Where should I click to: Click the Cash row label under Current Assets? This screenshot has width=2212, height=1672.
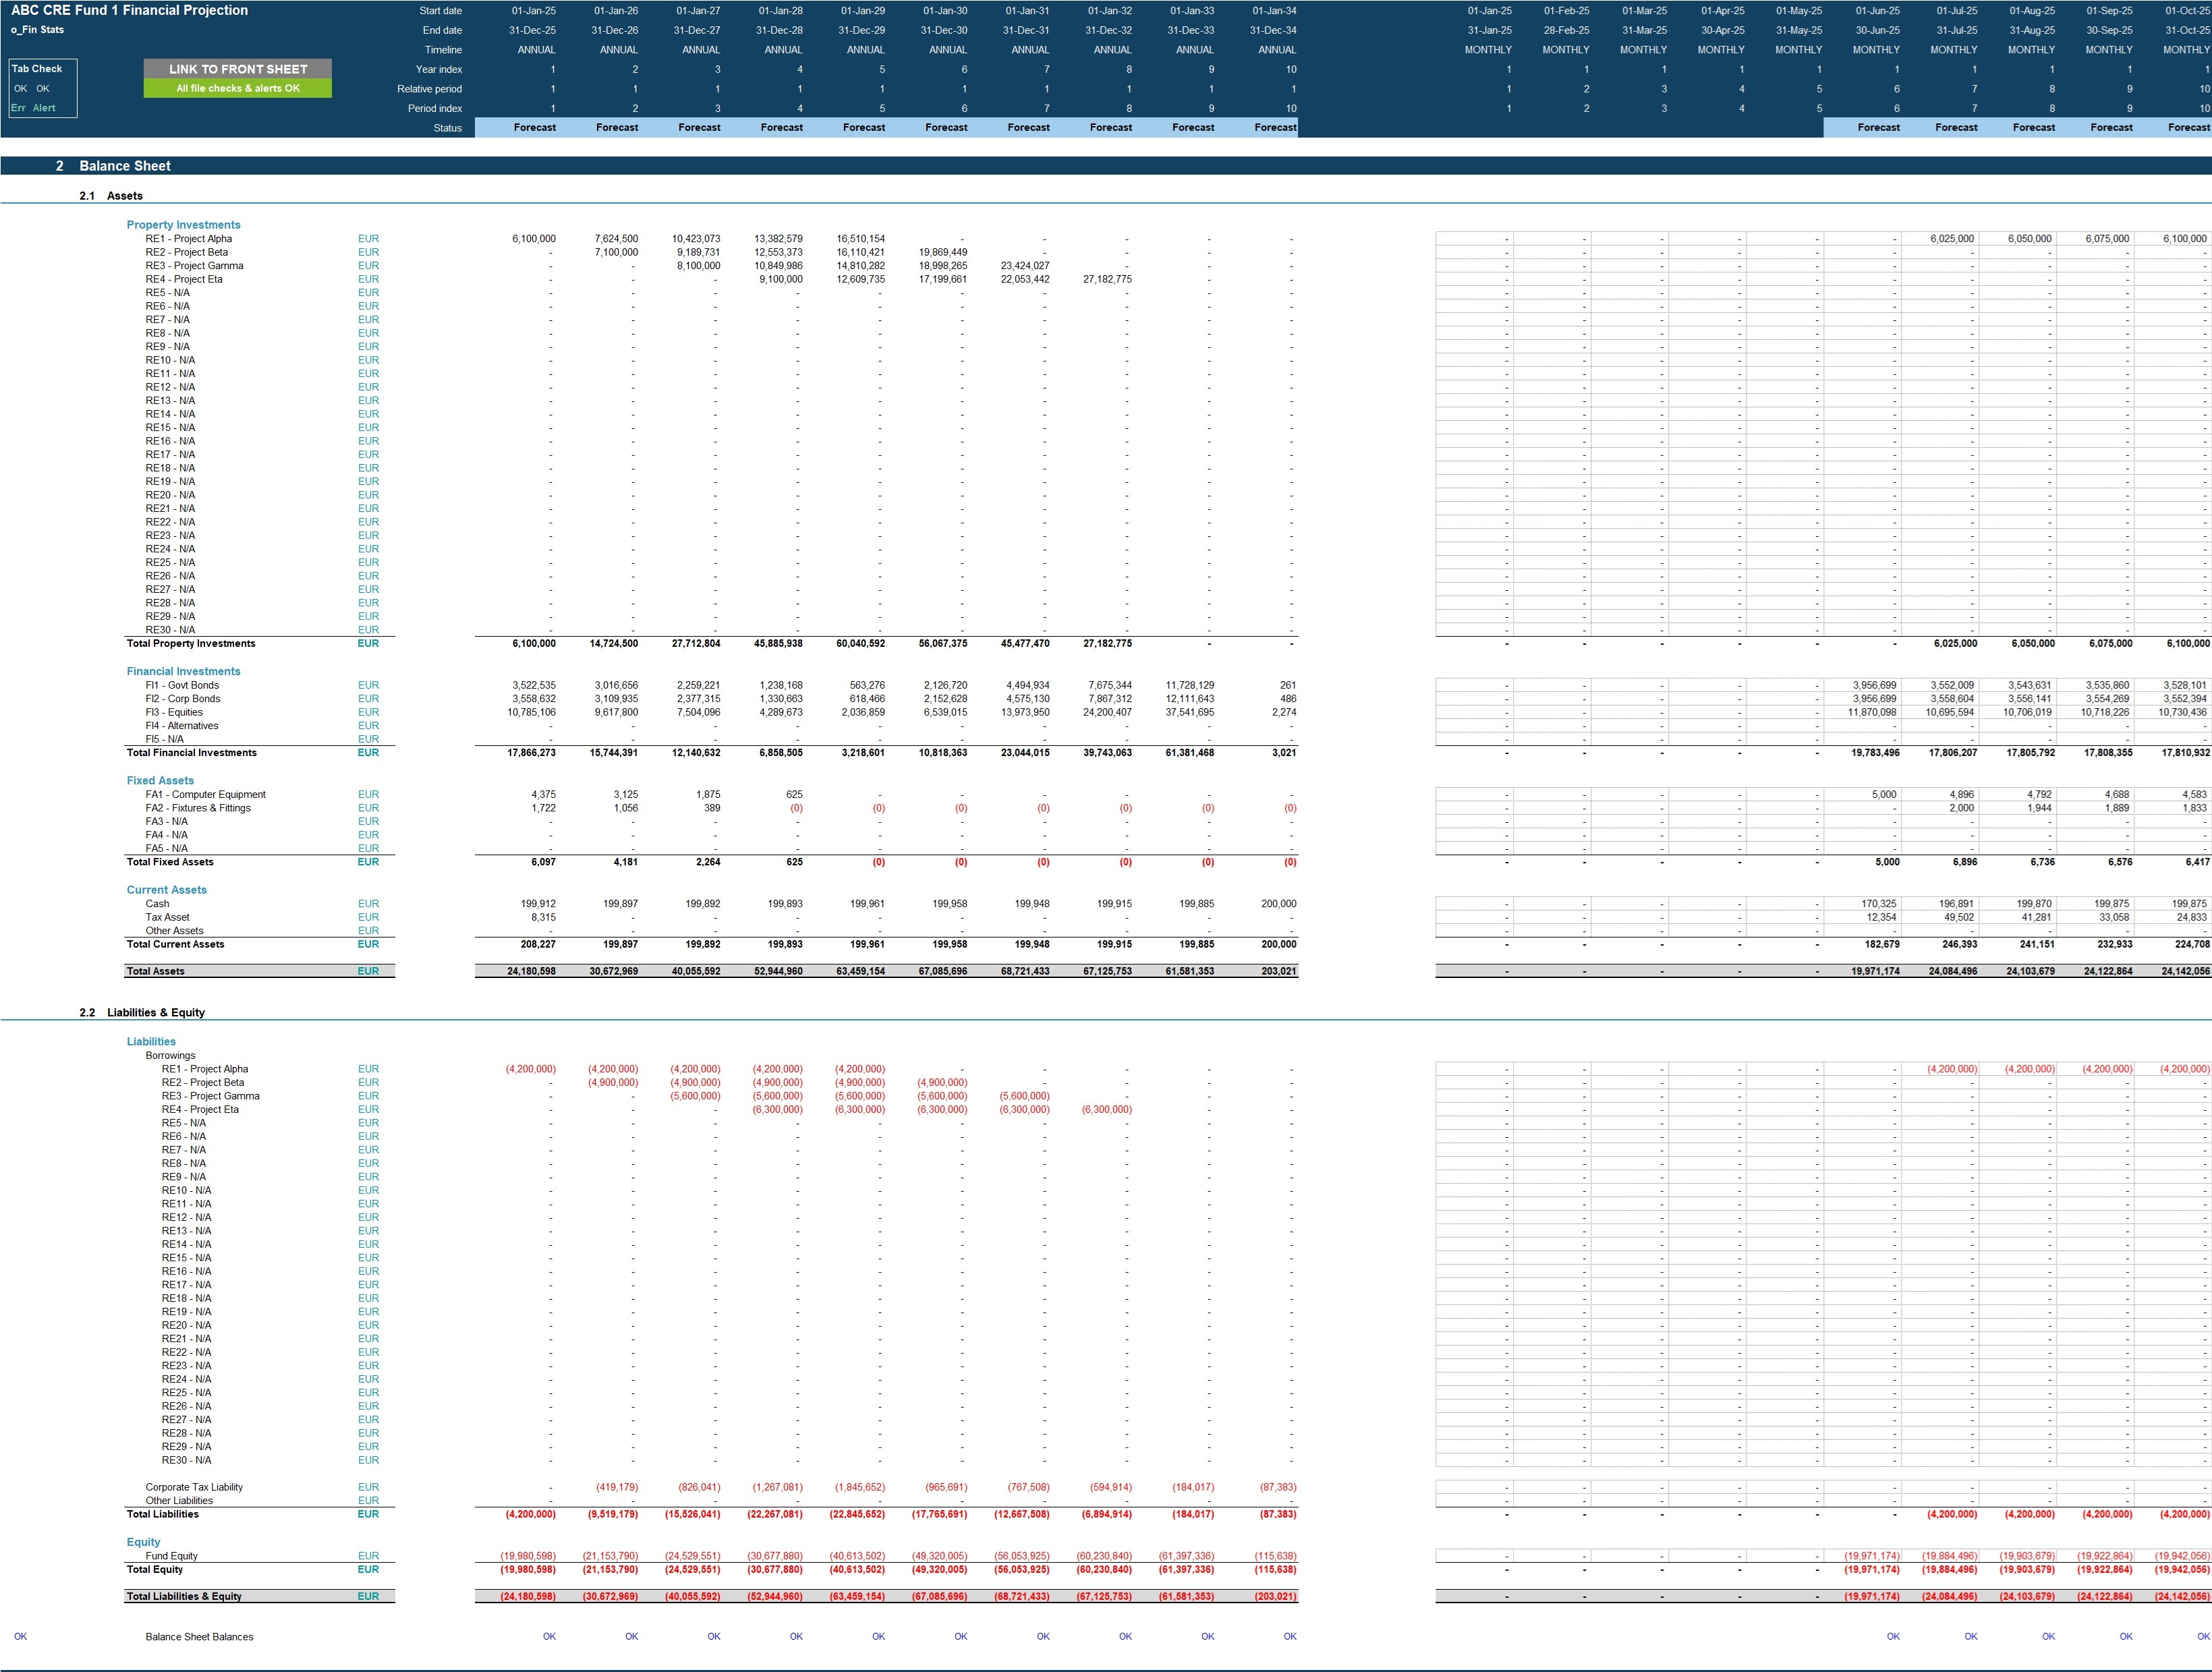click(x=157, y=904)
